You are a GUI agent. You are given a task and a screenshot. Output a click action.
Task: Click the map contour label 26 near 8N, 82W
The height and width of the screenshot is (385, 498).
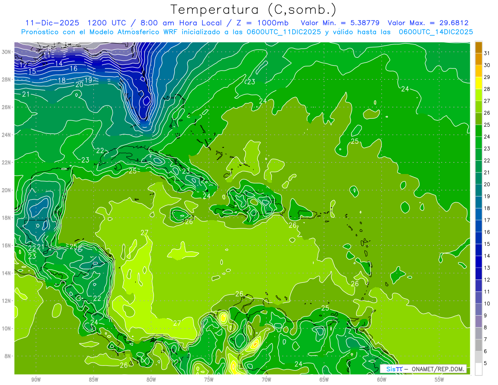(124, 365)
